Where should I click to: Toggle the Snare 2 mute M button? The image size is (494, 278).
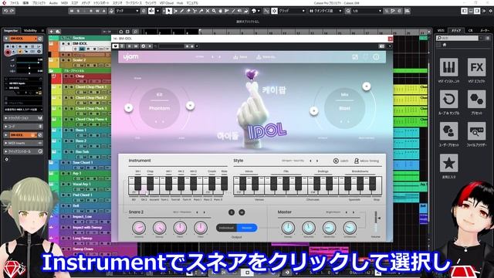(242, 212)
